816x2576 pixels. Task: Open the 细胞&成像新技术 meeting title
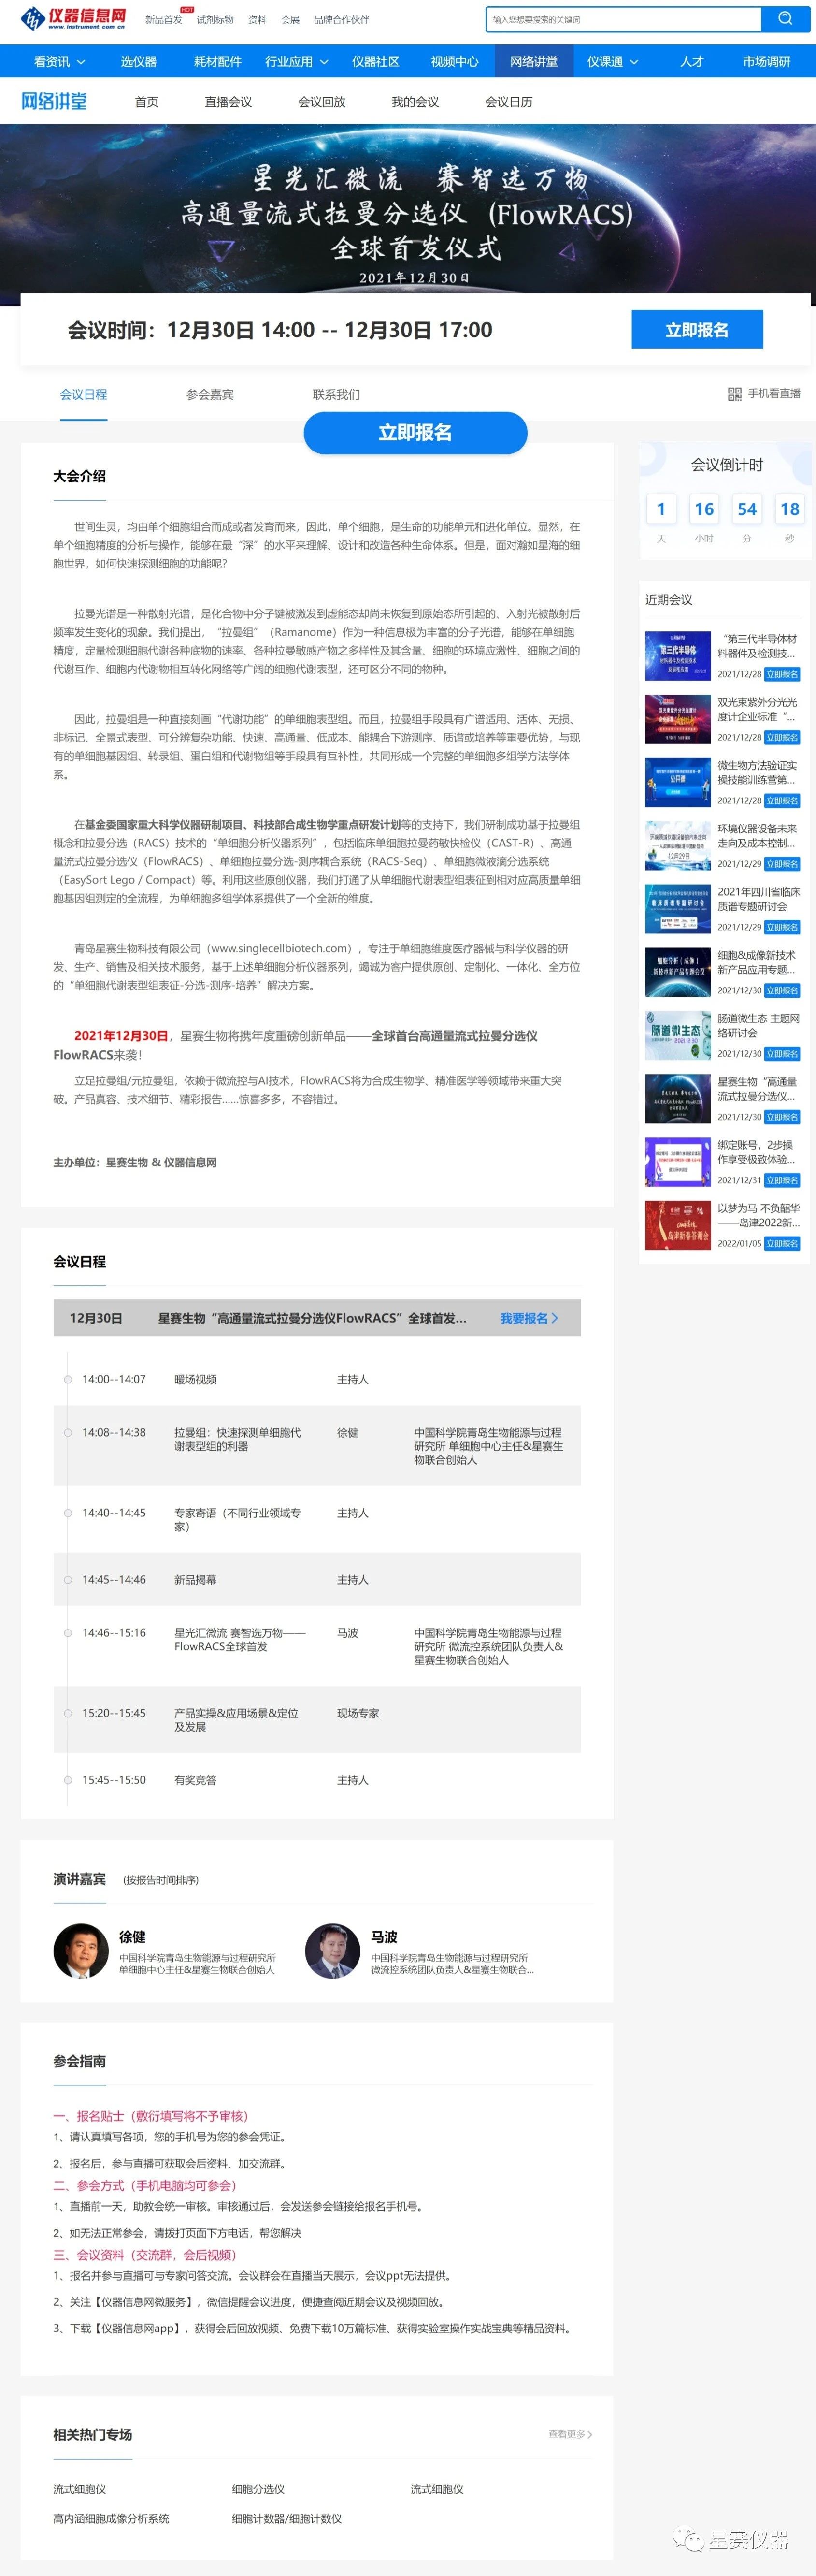pos(757,962)
